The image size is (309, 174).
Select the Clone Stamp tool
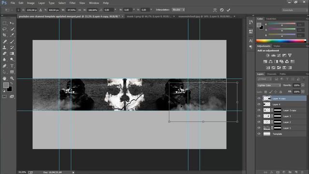[4, 47]
